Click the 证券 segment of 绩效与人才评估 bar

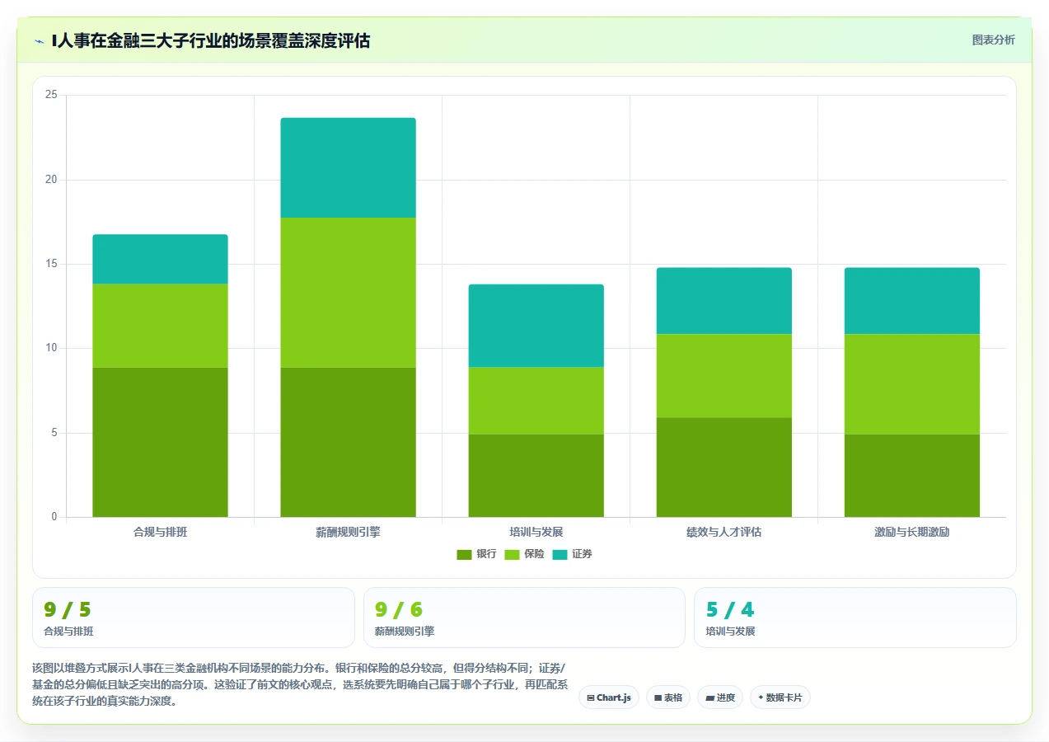pyautogui.click(x=724, y=301)
